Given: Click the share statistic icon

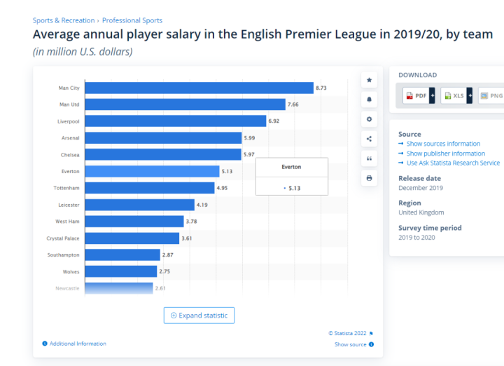Looking at the screenshot, I should point(369,139).
